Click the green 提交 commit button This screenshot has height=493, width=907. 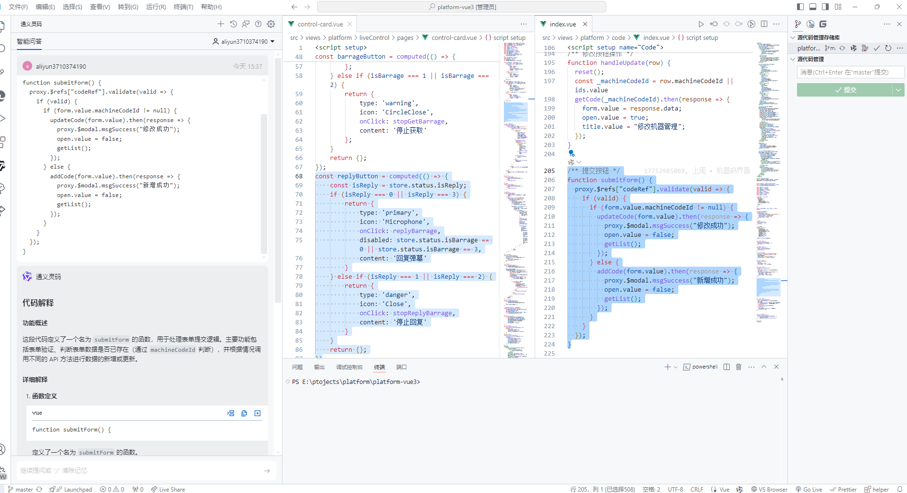(845, 90)
